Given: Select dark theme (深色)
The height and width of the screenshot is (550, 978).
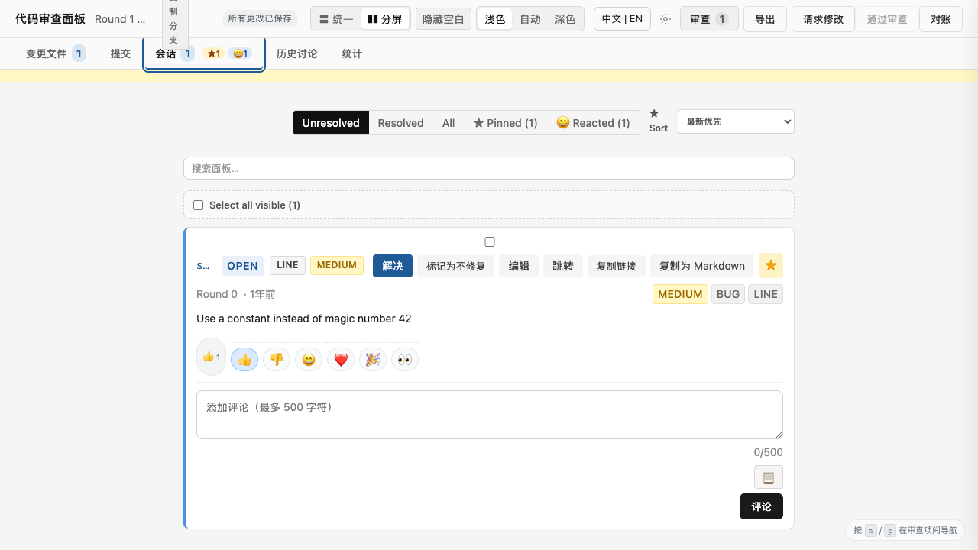Looking at the screenshot, I should click(x=565, y=19).
